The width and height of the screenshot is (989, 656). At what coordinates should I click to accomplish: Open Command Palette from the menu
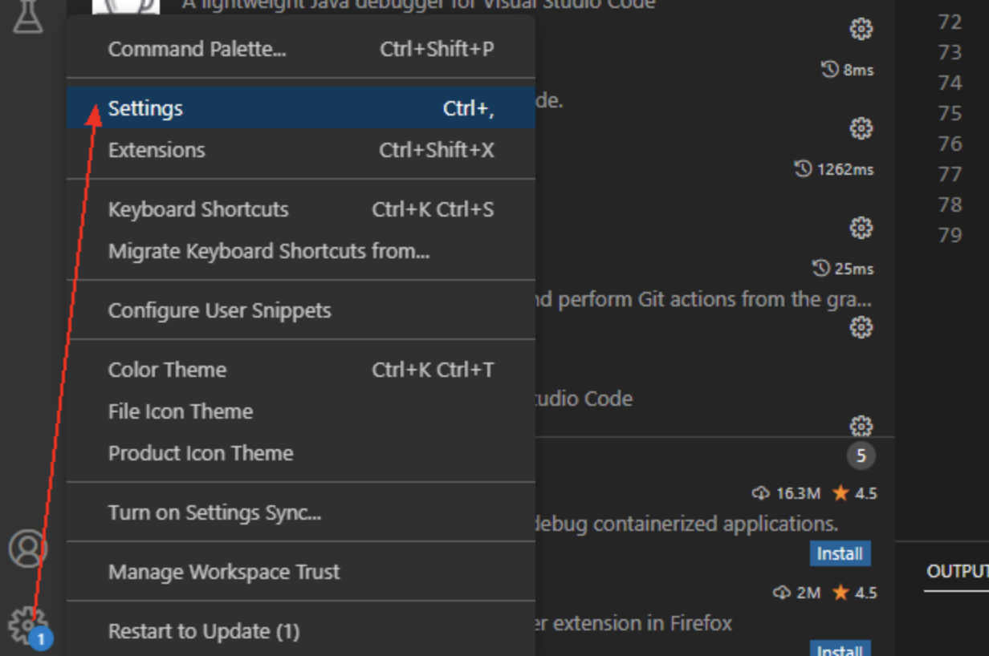[x=301, y=49]
